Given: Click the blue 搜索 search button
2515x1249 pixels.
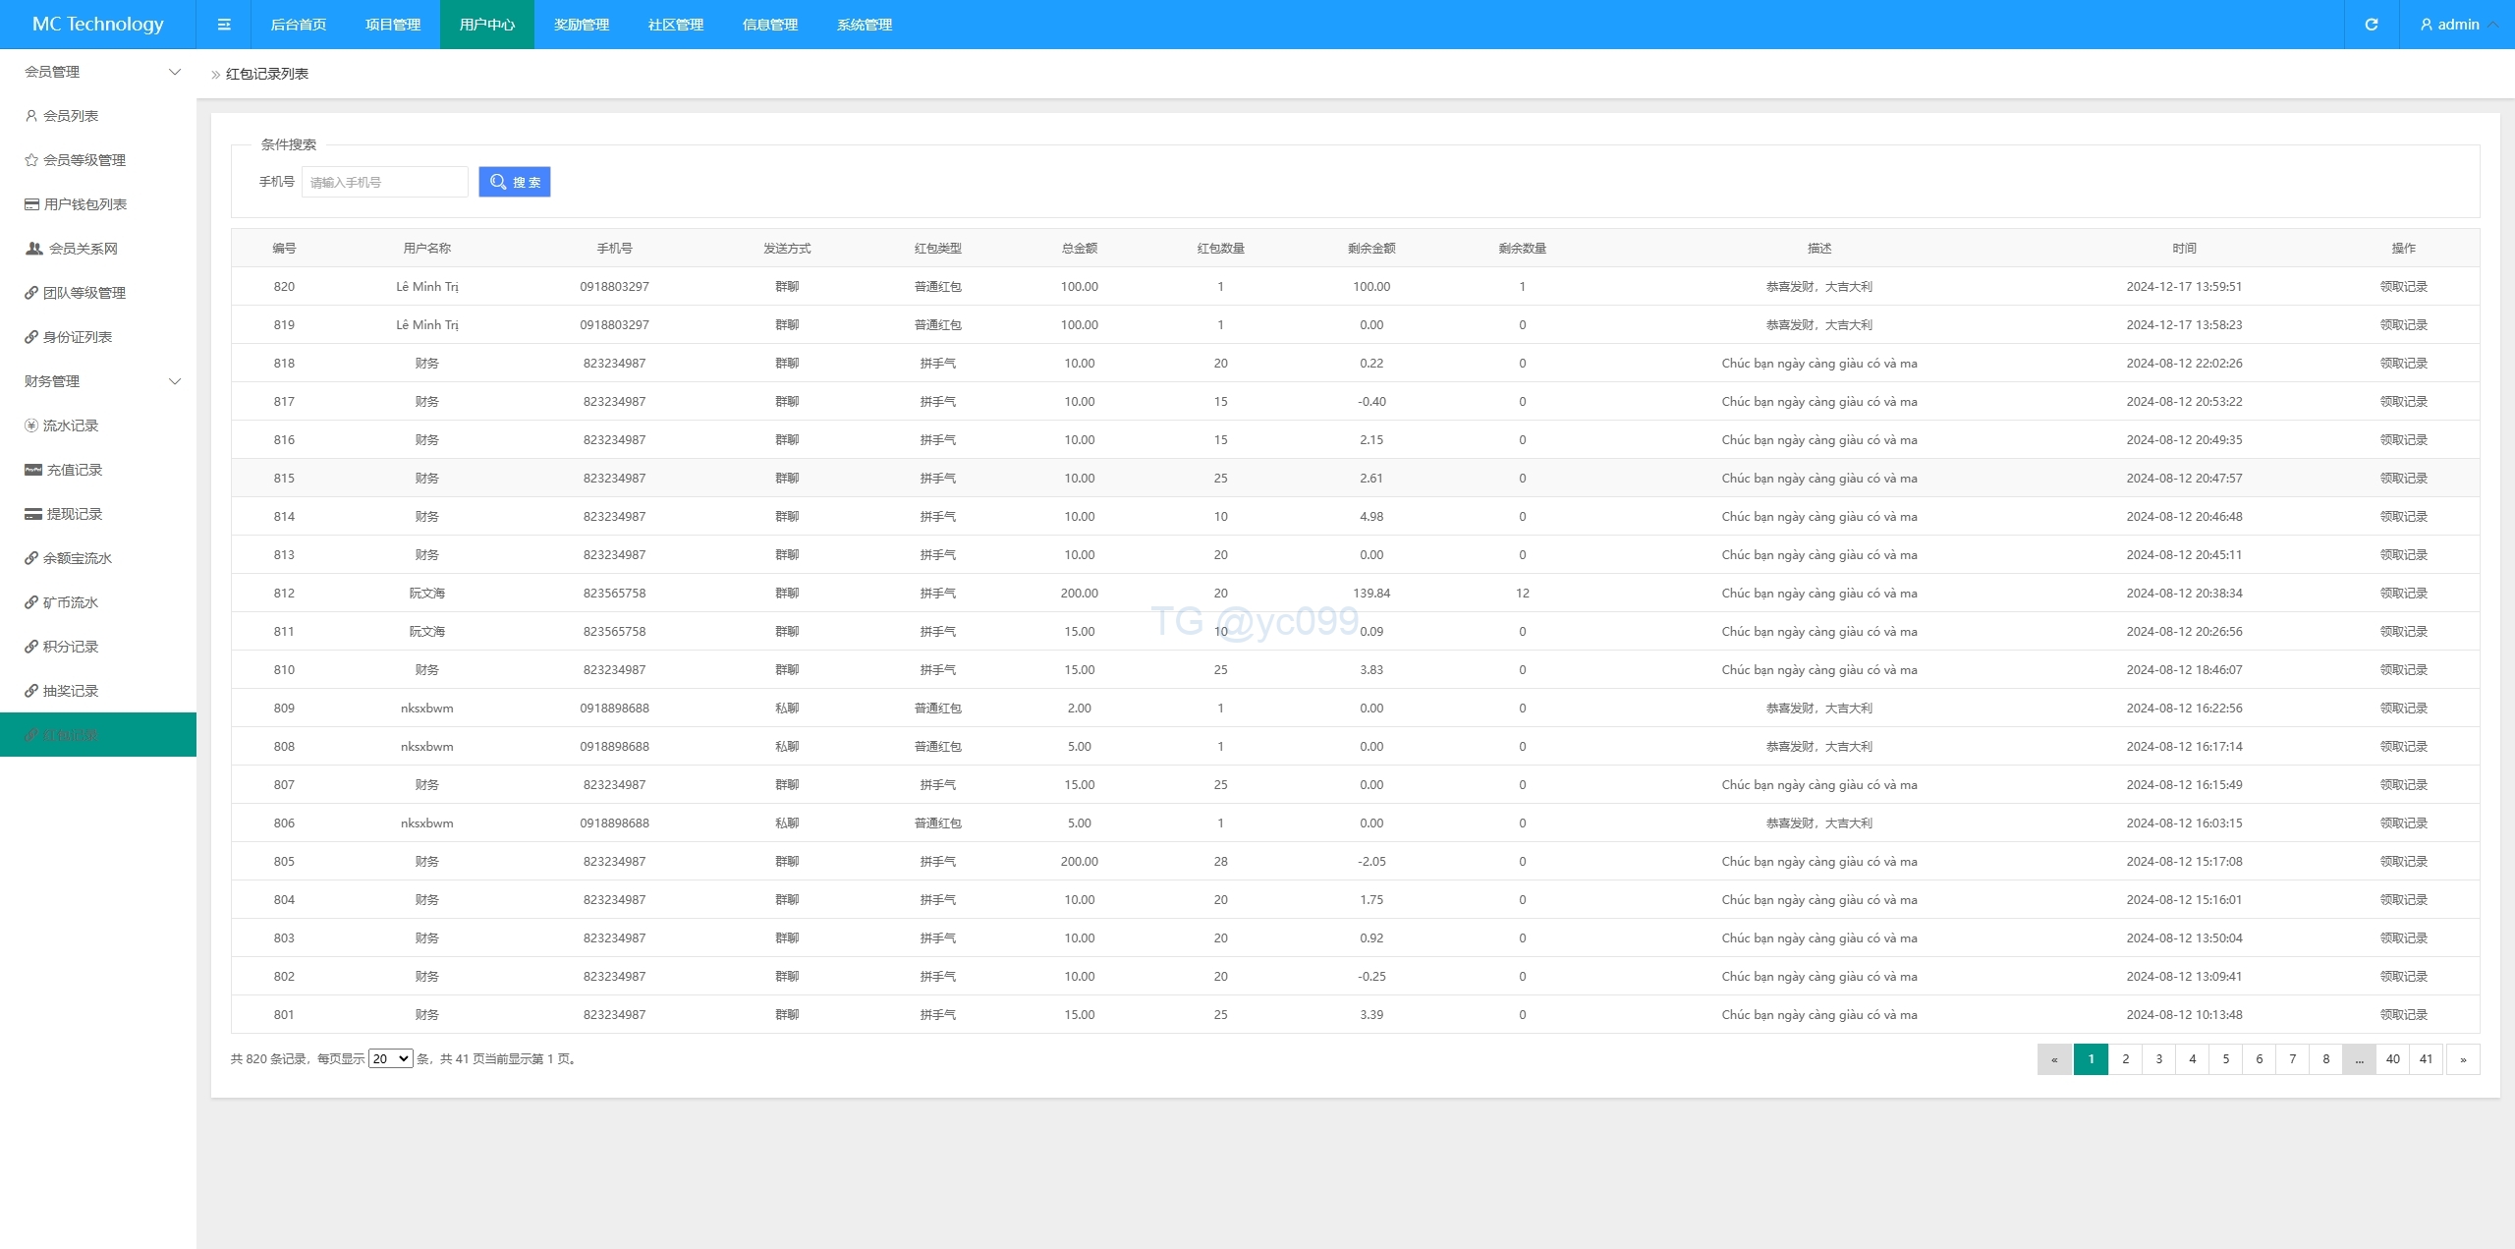Looking at the screenshot, I should coord(515,182).
